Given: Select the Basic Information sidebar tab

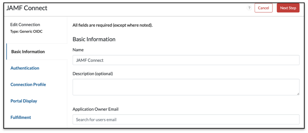Looking at the screenshot, I should 28,52.
